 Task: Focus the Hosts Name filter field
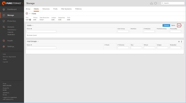pos(41,31)
